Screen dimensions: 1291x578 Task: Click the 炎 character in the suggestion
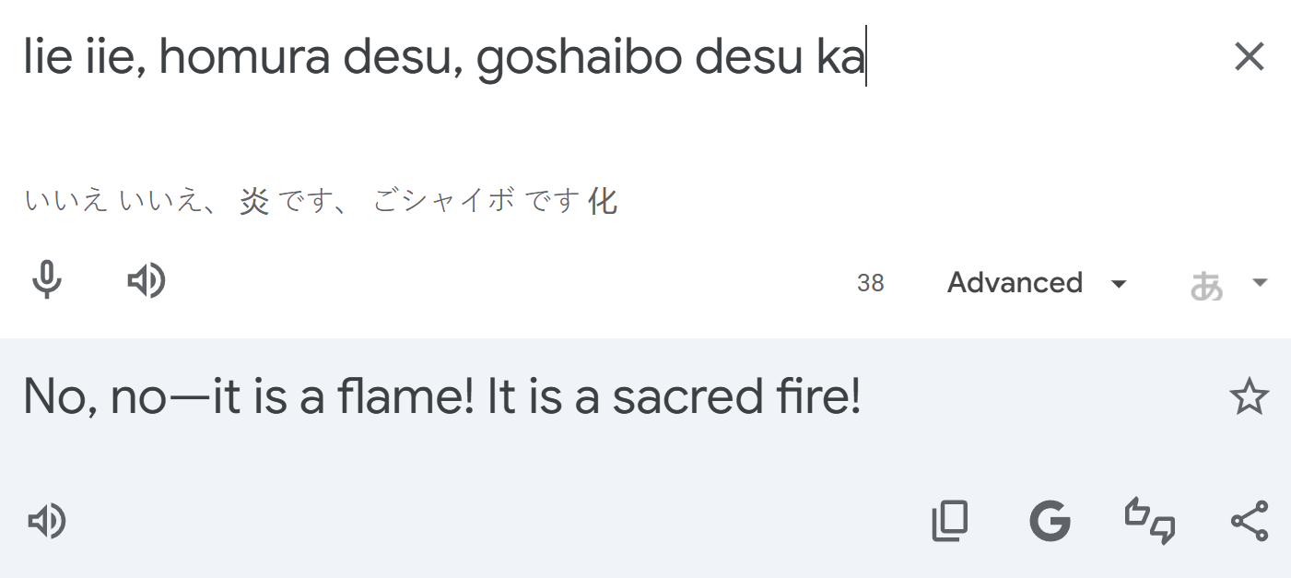tap(254, 200)
